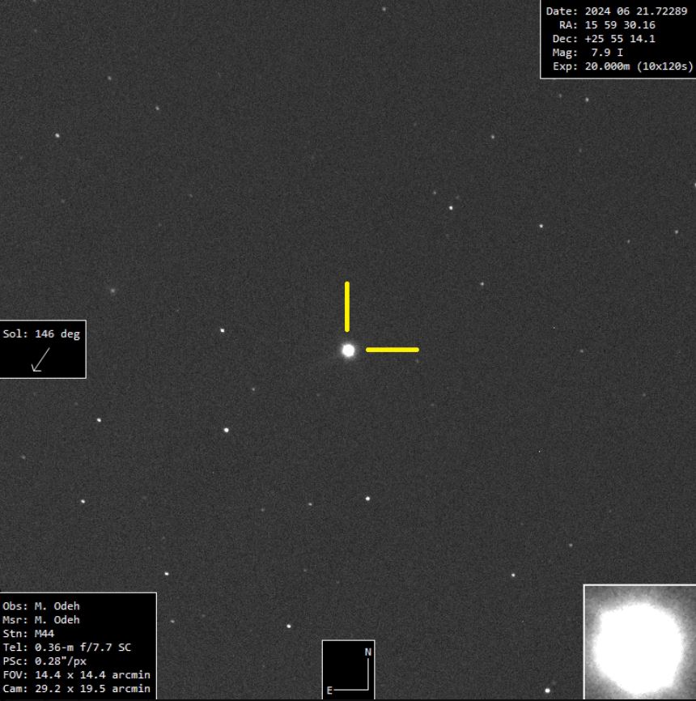The width and height of the screenshot is (696, 701).
Task: Click the Obs: M. Odeh line
Action: pos(41,605)
